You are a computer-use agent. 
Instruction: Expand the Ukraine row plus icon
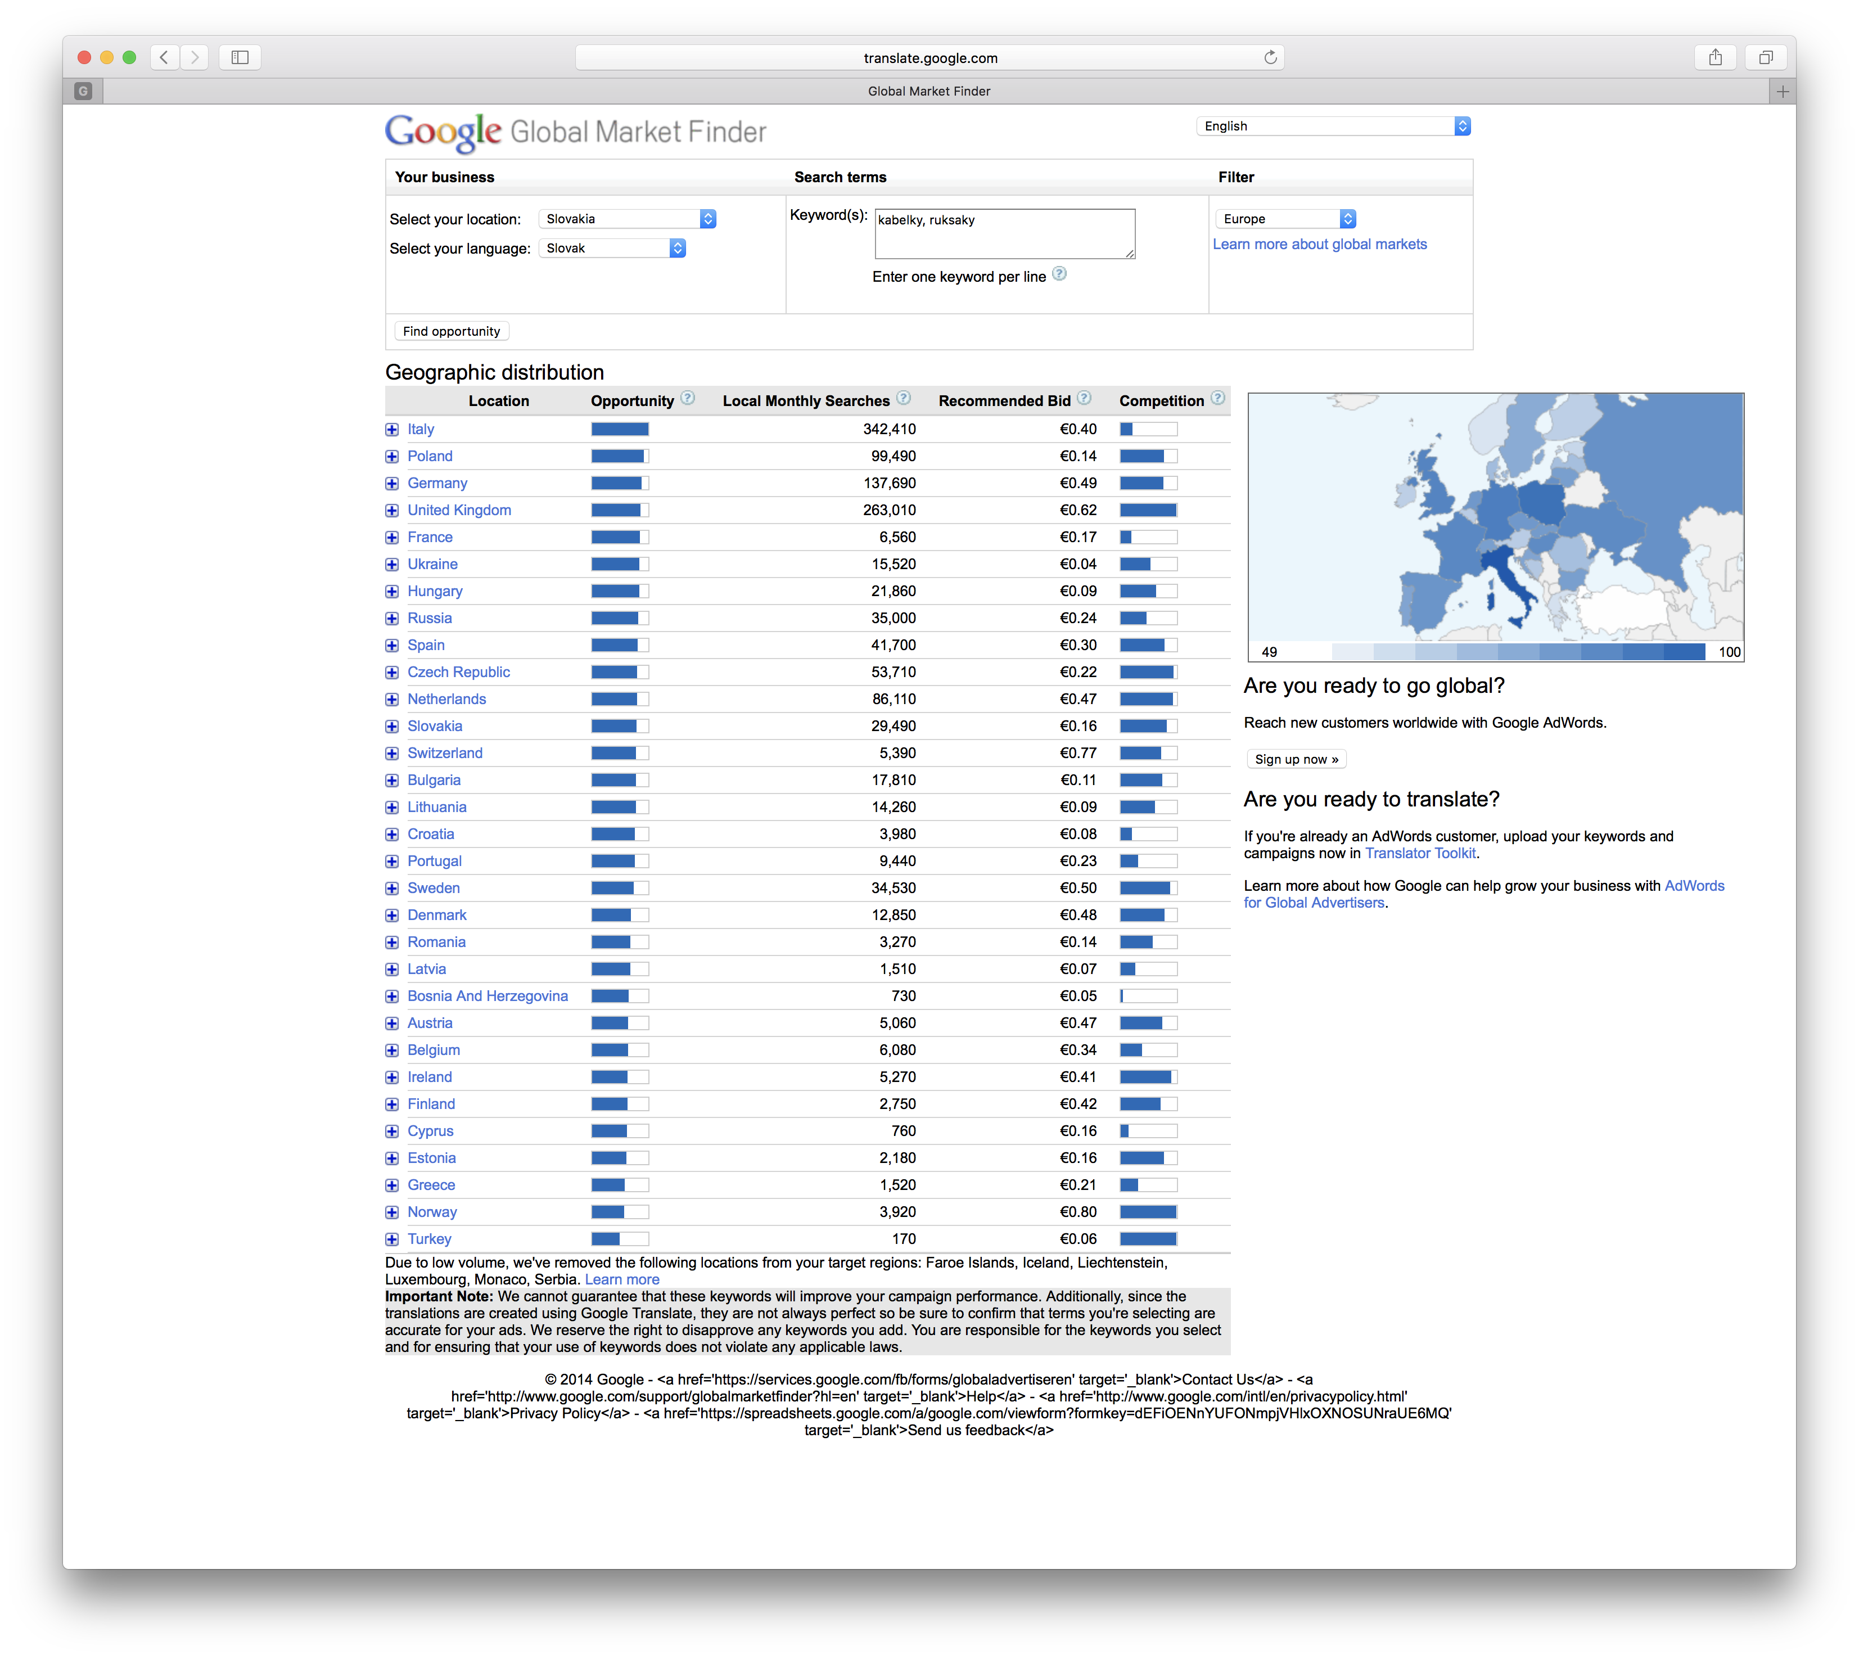(x=392, y=564)
